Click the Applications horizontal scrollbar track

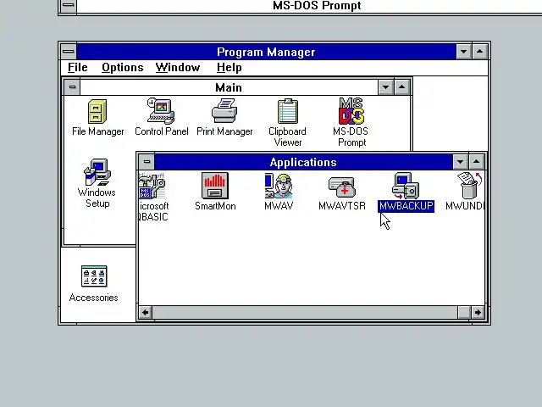(x=305, y=313)
